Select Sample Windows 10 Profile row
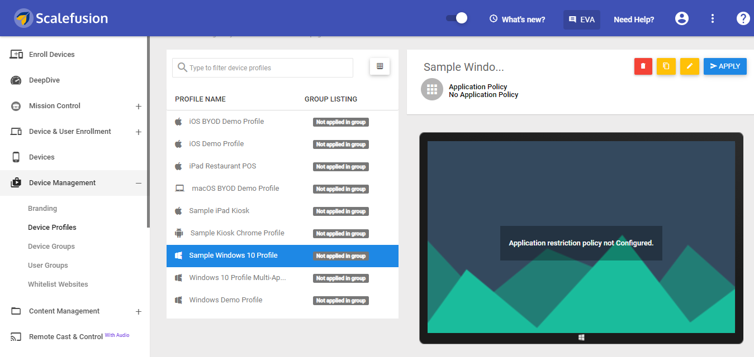 point(282,255)
